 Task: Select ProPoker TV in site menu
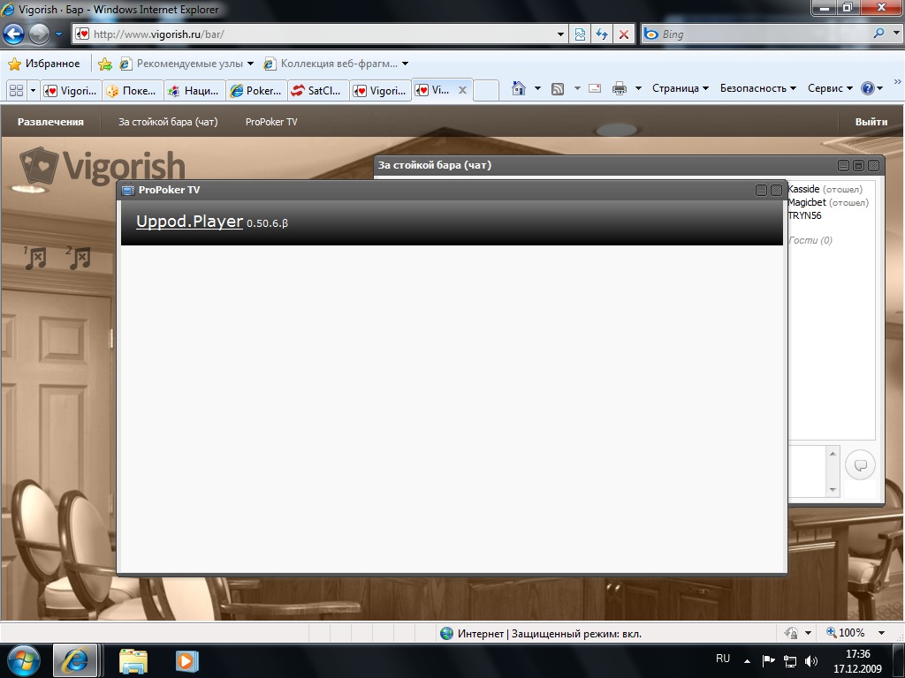point(271,122)
